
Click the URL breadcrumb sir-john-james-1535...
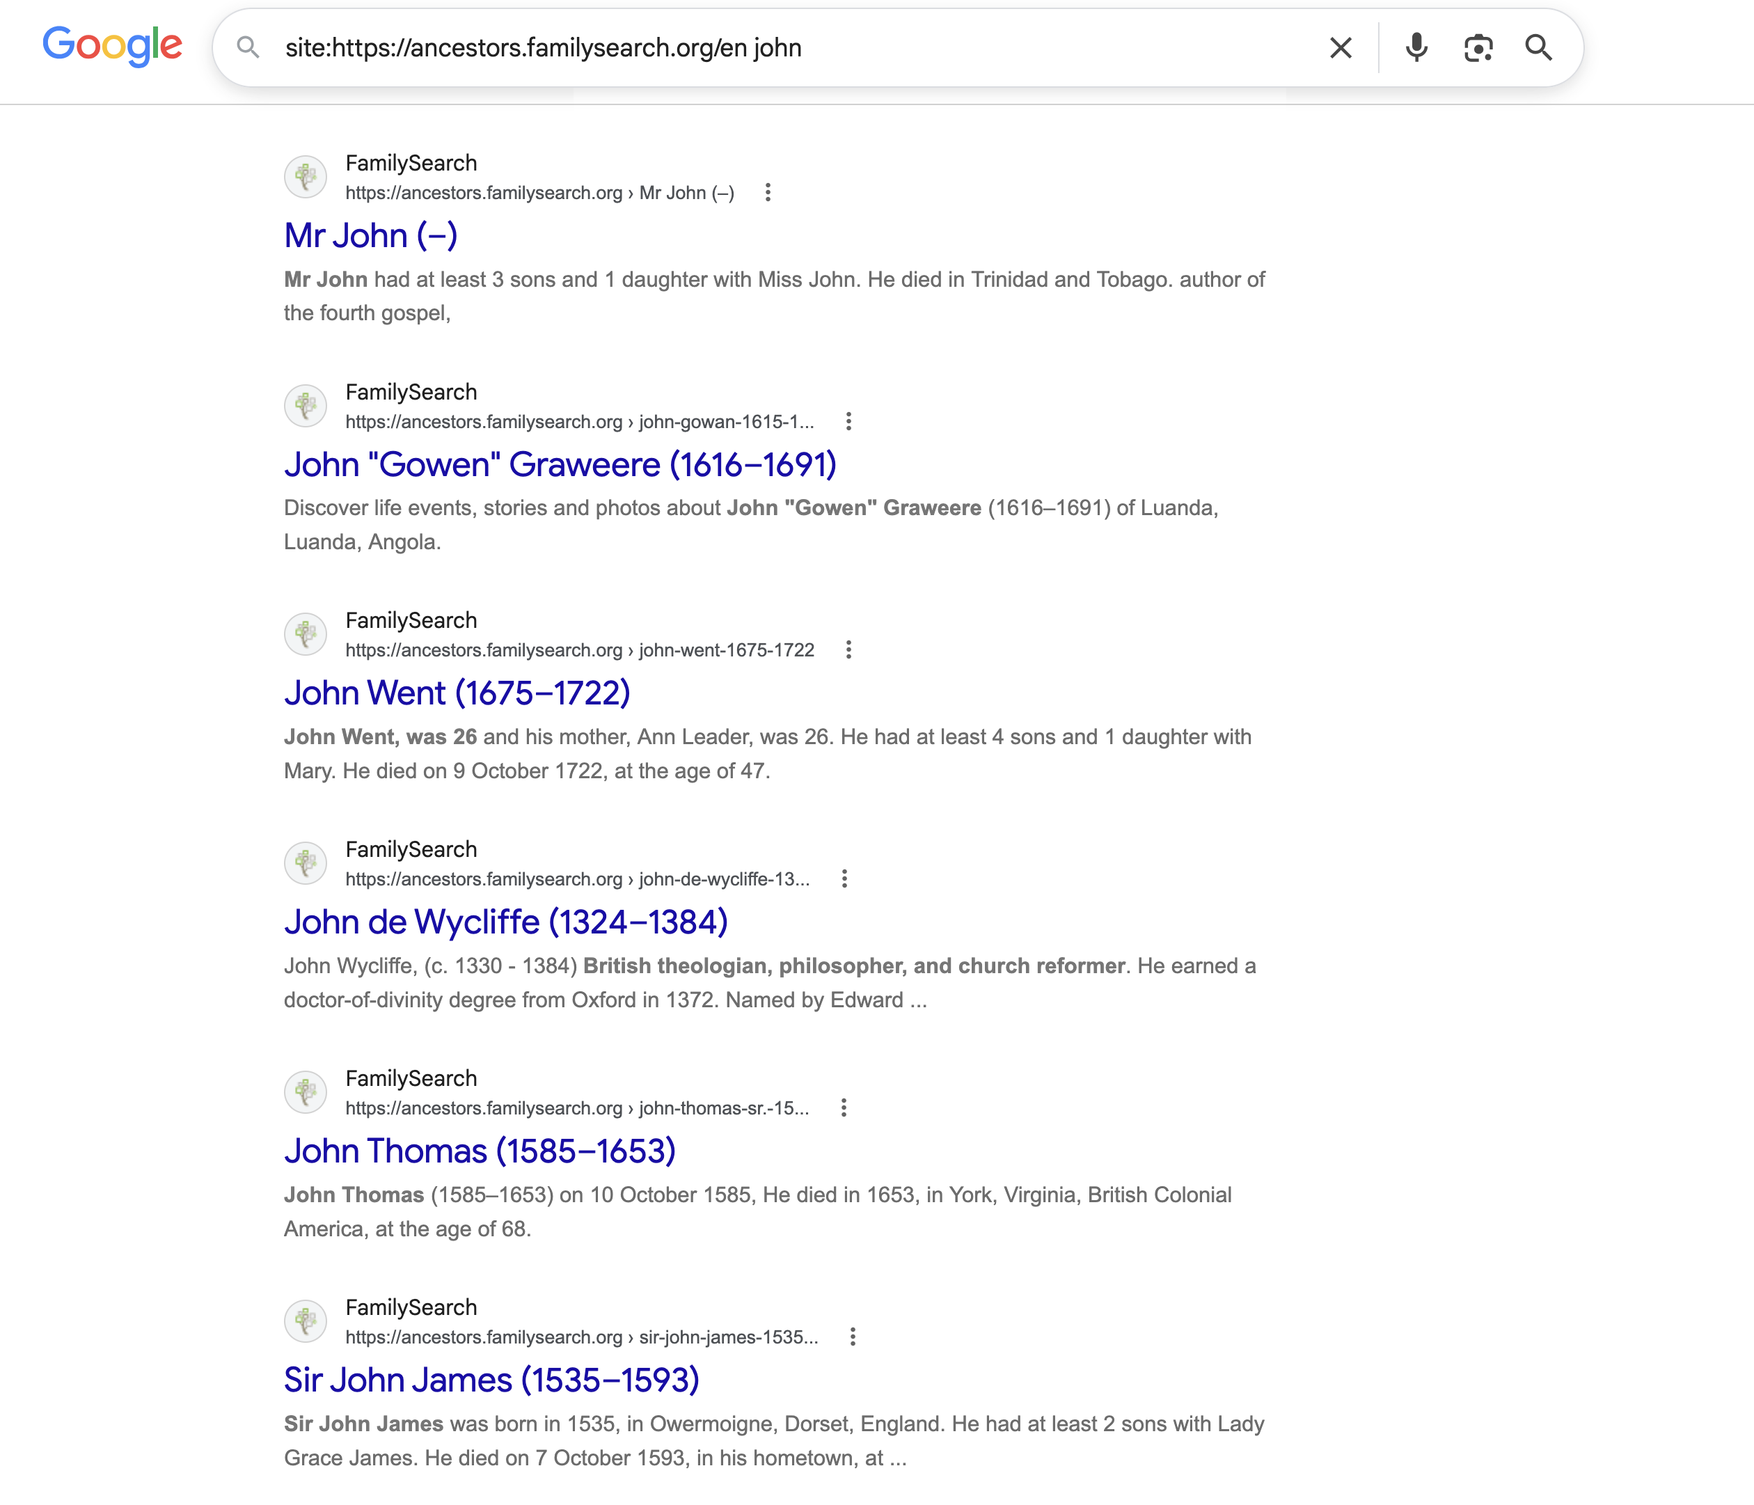click(x=582, y=1337)
